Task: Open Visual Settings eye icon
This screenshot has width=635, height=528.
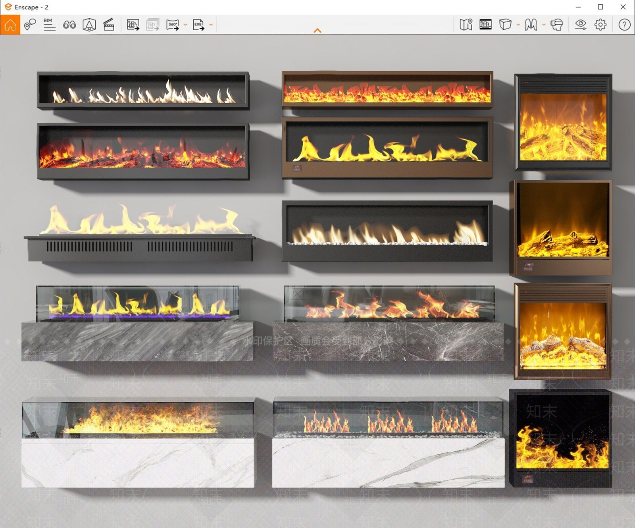Action: [581, 25]
